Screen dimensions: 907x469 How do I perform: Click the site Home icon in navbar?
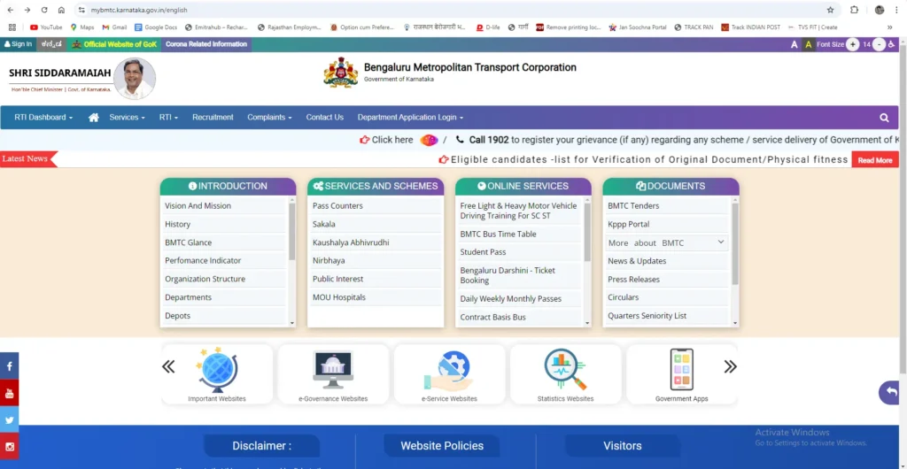(94, 117)
